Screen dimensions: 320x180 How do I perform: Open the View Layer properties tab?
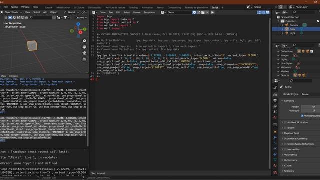click(x=275, y=106)
